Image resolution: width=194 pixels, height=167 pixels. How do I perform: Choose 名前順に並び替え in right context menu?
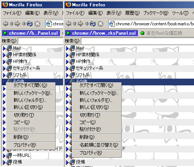point(97,145)
